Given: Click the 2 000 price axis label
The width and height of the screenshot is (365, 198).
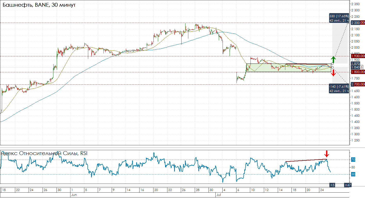Looking at the screenshot, I should click(x=355, y=47).
